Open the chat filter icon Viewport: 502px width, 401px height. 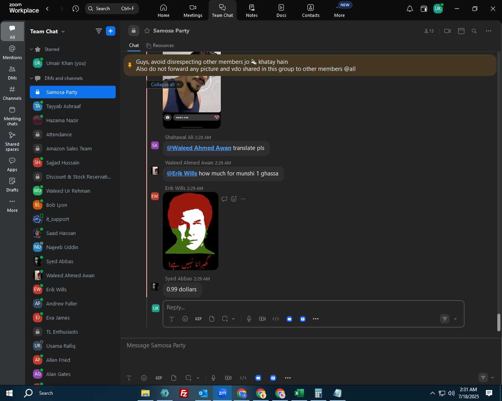coord(99,31)
